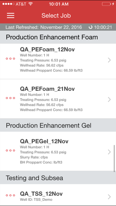Tap the battery icon in status bar
This screenshot has height=206, width=116.
coord(106,4)
